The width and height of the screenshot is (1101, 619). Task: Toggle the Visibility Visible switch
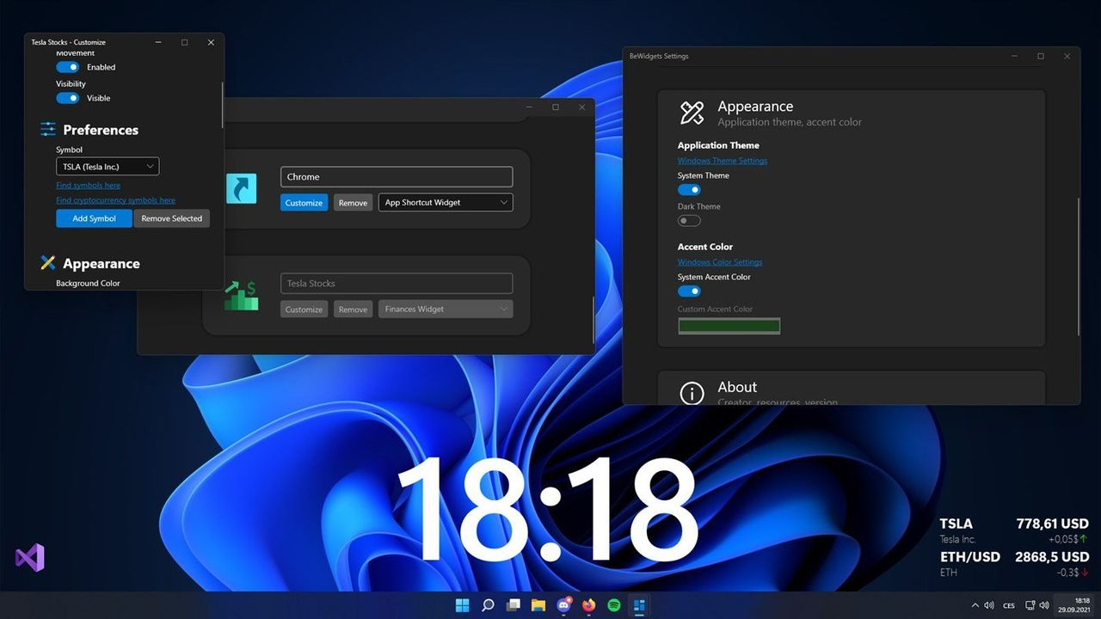(68, 98)
